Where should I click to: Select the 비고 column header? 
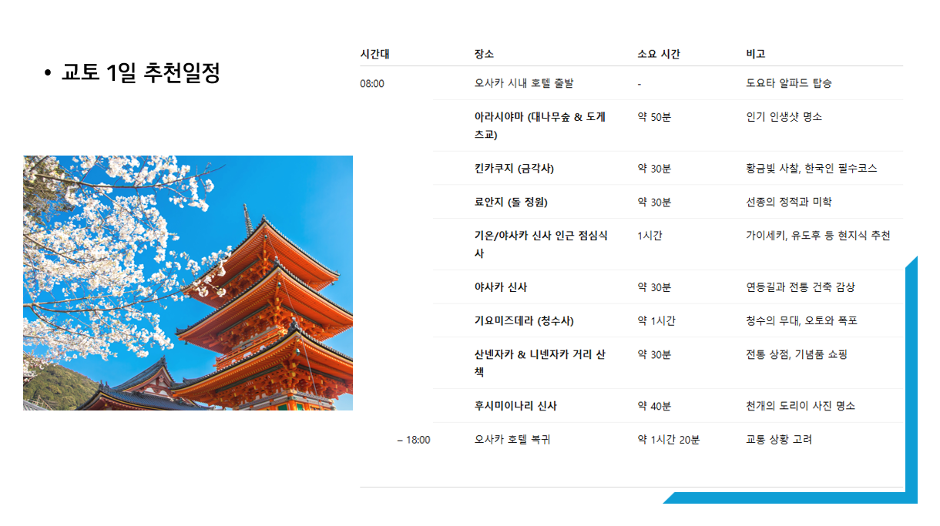click(x=755, y=54)
